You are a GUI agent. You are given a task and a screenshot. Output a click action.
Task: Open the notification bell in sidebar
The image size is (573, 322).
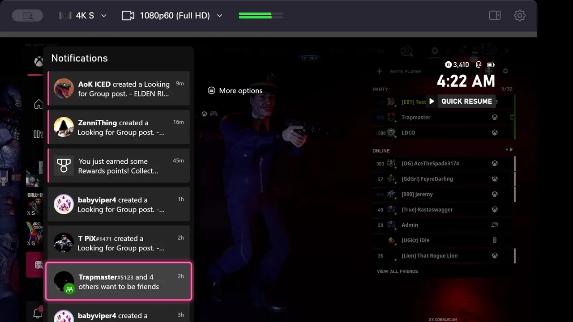[38, 313]
